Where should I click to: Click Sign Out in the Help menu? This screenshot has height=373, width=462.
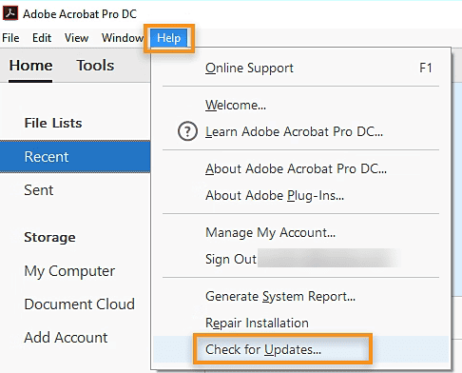pyautogui.click(x=301, y=259)
